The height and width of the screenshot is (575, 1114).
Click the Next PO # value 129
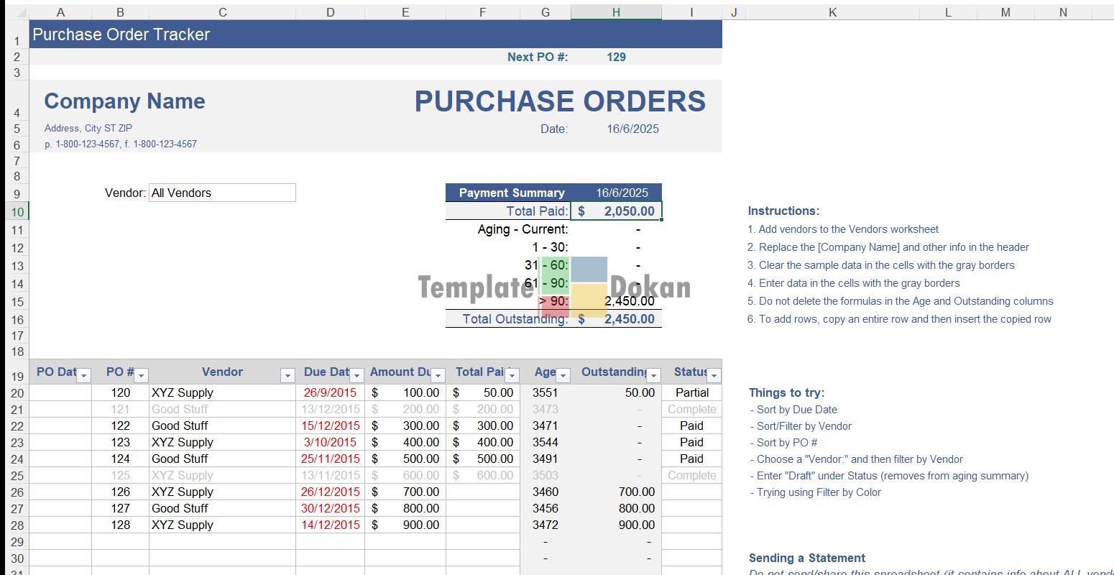pos(616,57)
